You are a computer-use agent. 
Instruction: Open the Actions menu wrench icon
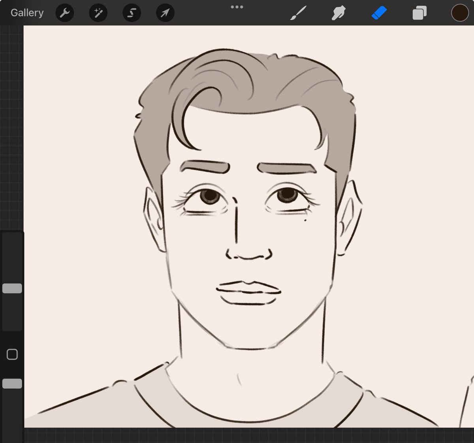65,12
